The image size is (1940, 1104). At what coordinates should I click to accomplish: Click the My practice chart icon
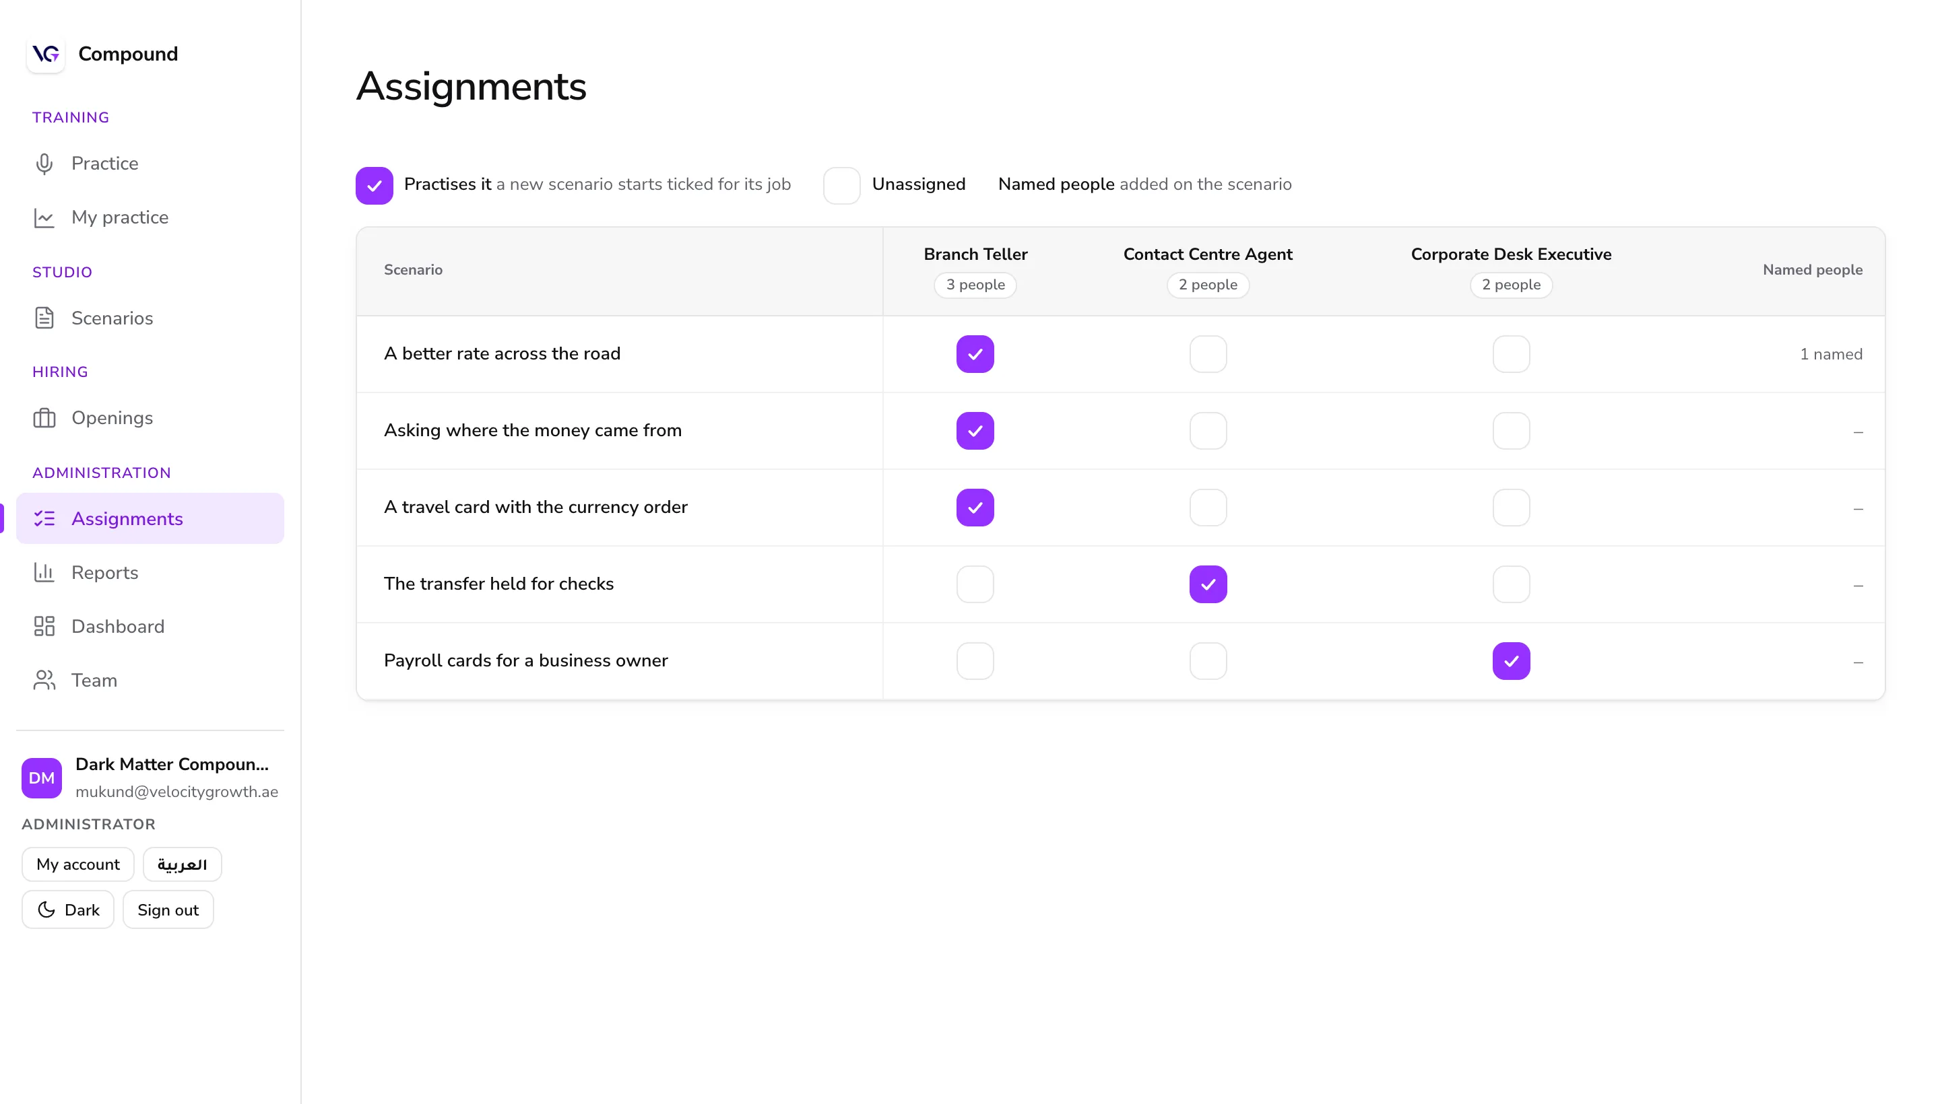coord(44,217)
